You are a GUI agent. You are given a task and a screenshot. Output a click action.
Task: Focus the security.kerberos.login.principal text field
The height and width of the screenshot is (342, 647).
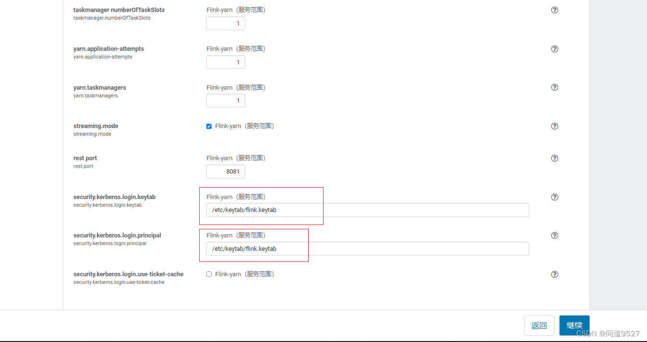[368, 248]
